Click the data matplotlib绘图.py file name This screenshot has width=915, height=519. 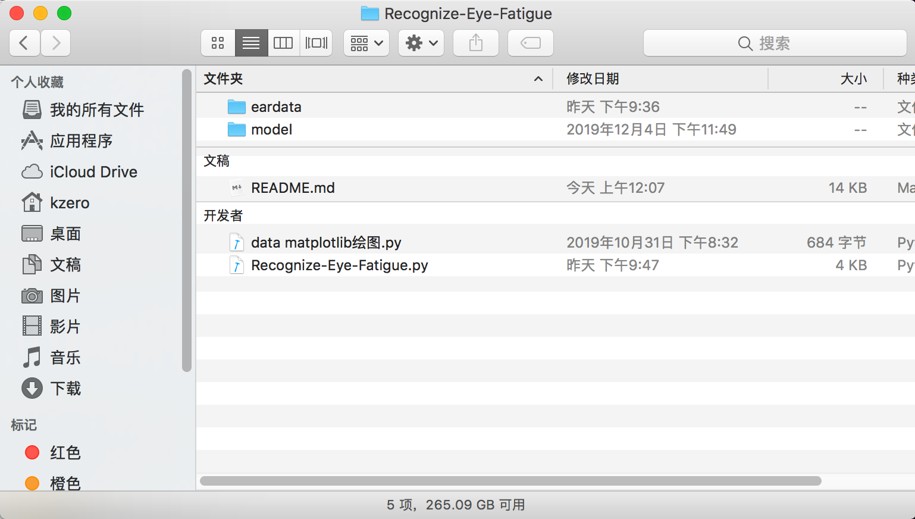click(x=326, y=243)
